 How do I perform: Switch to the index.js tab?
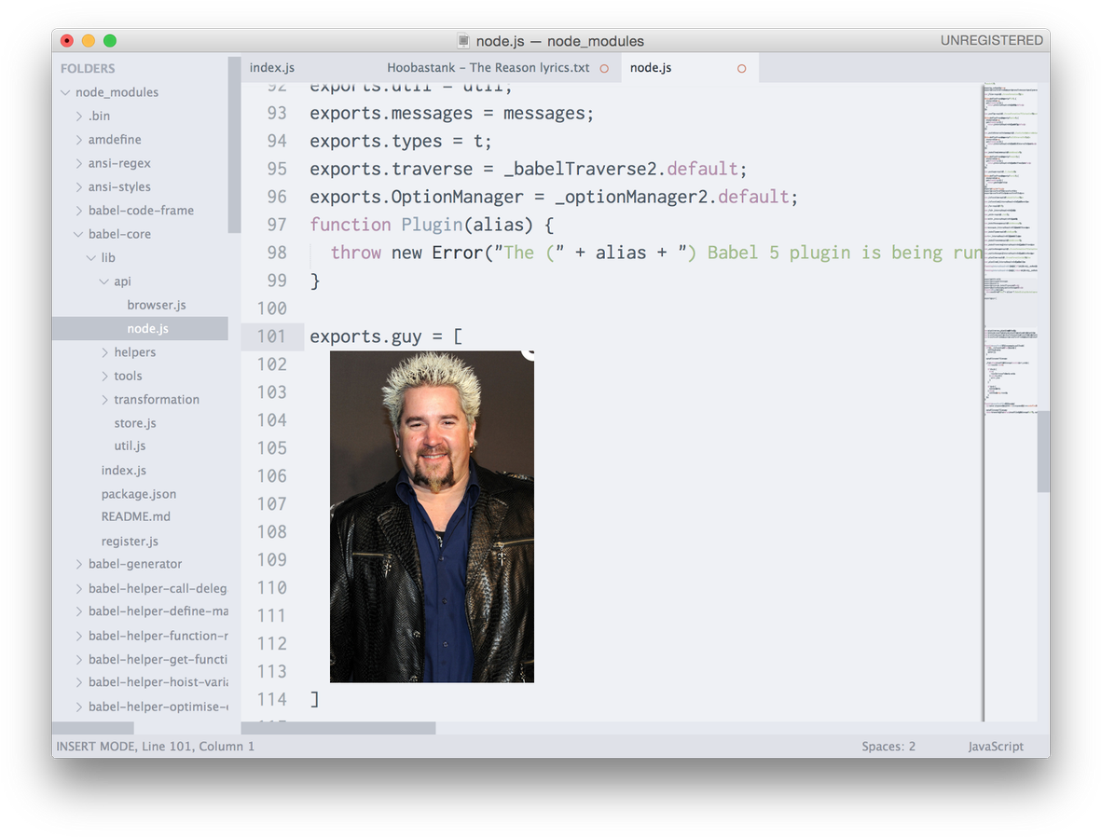[x=271, y=67]
